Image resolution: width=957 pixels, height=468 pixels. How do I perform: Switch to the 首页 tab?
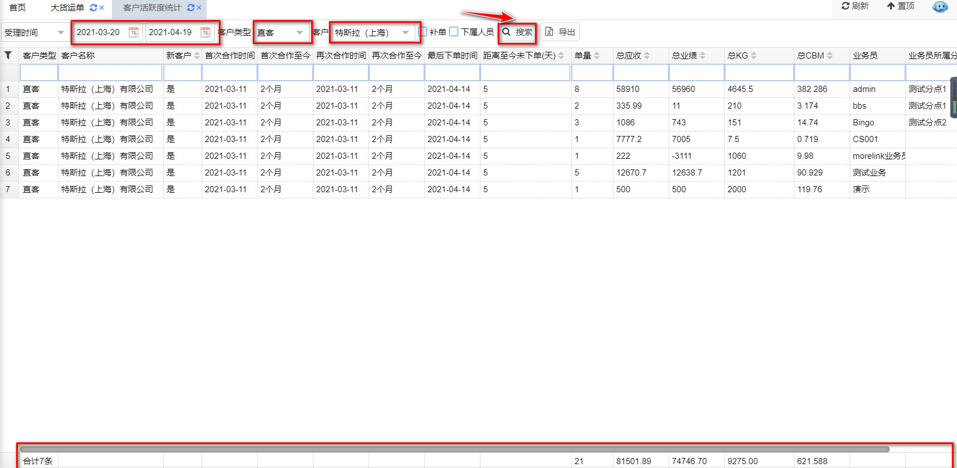pos(17,7)
